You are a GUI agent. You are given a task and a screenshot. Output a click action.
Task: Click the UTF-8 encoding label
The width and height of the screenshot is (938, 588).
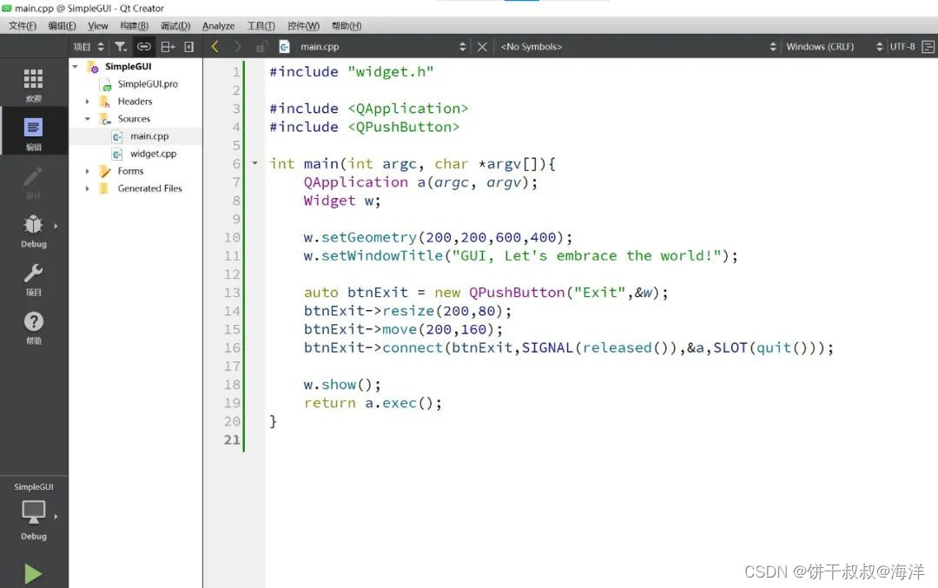[902, 47]
